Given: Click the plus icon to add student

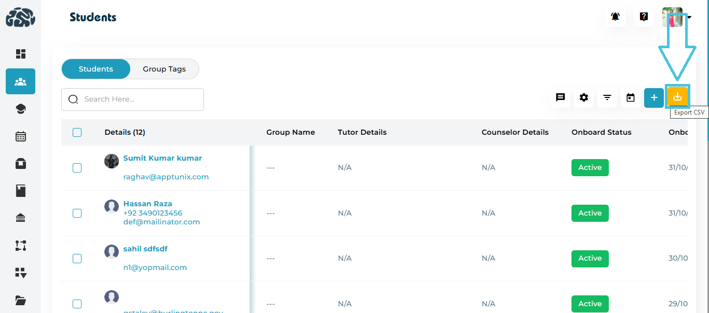Looking at the screenshot, I should click(654, 97).
